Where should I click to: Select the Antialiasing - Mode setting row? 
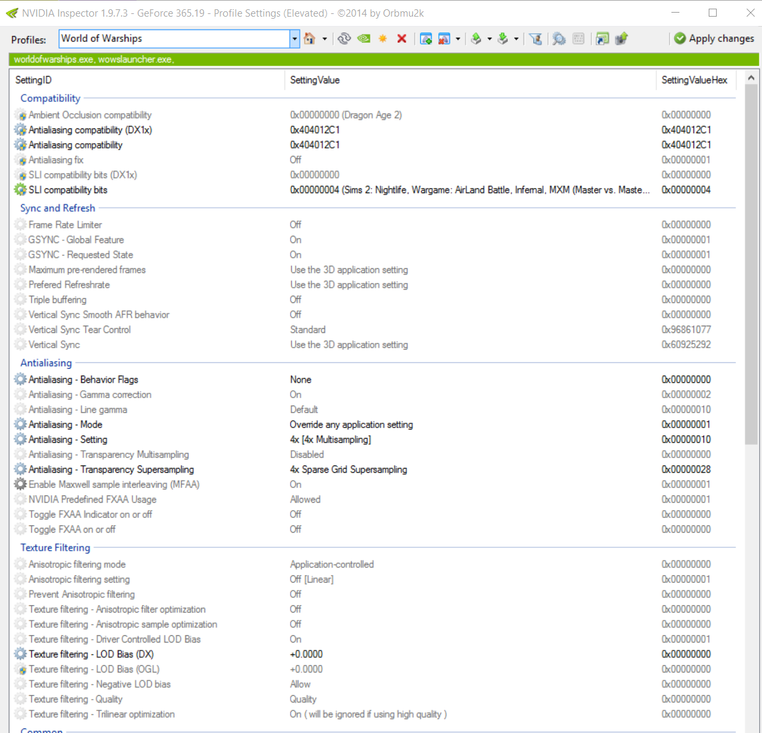tap(65, 425)
